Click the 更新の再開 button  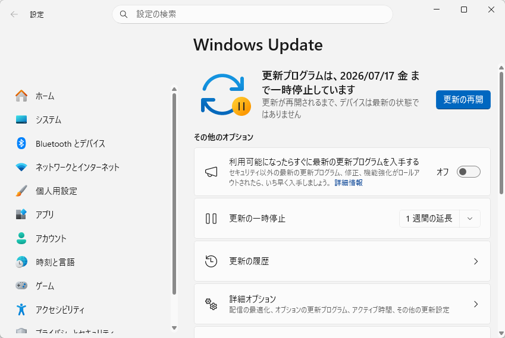coord(463,100)
